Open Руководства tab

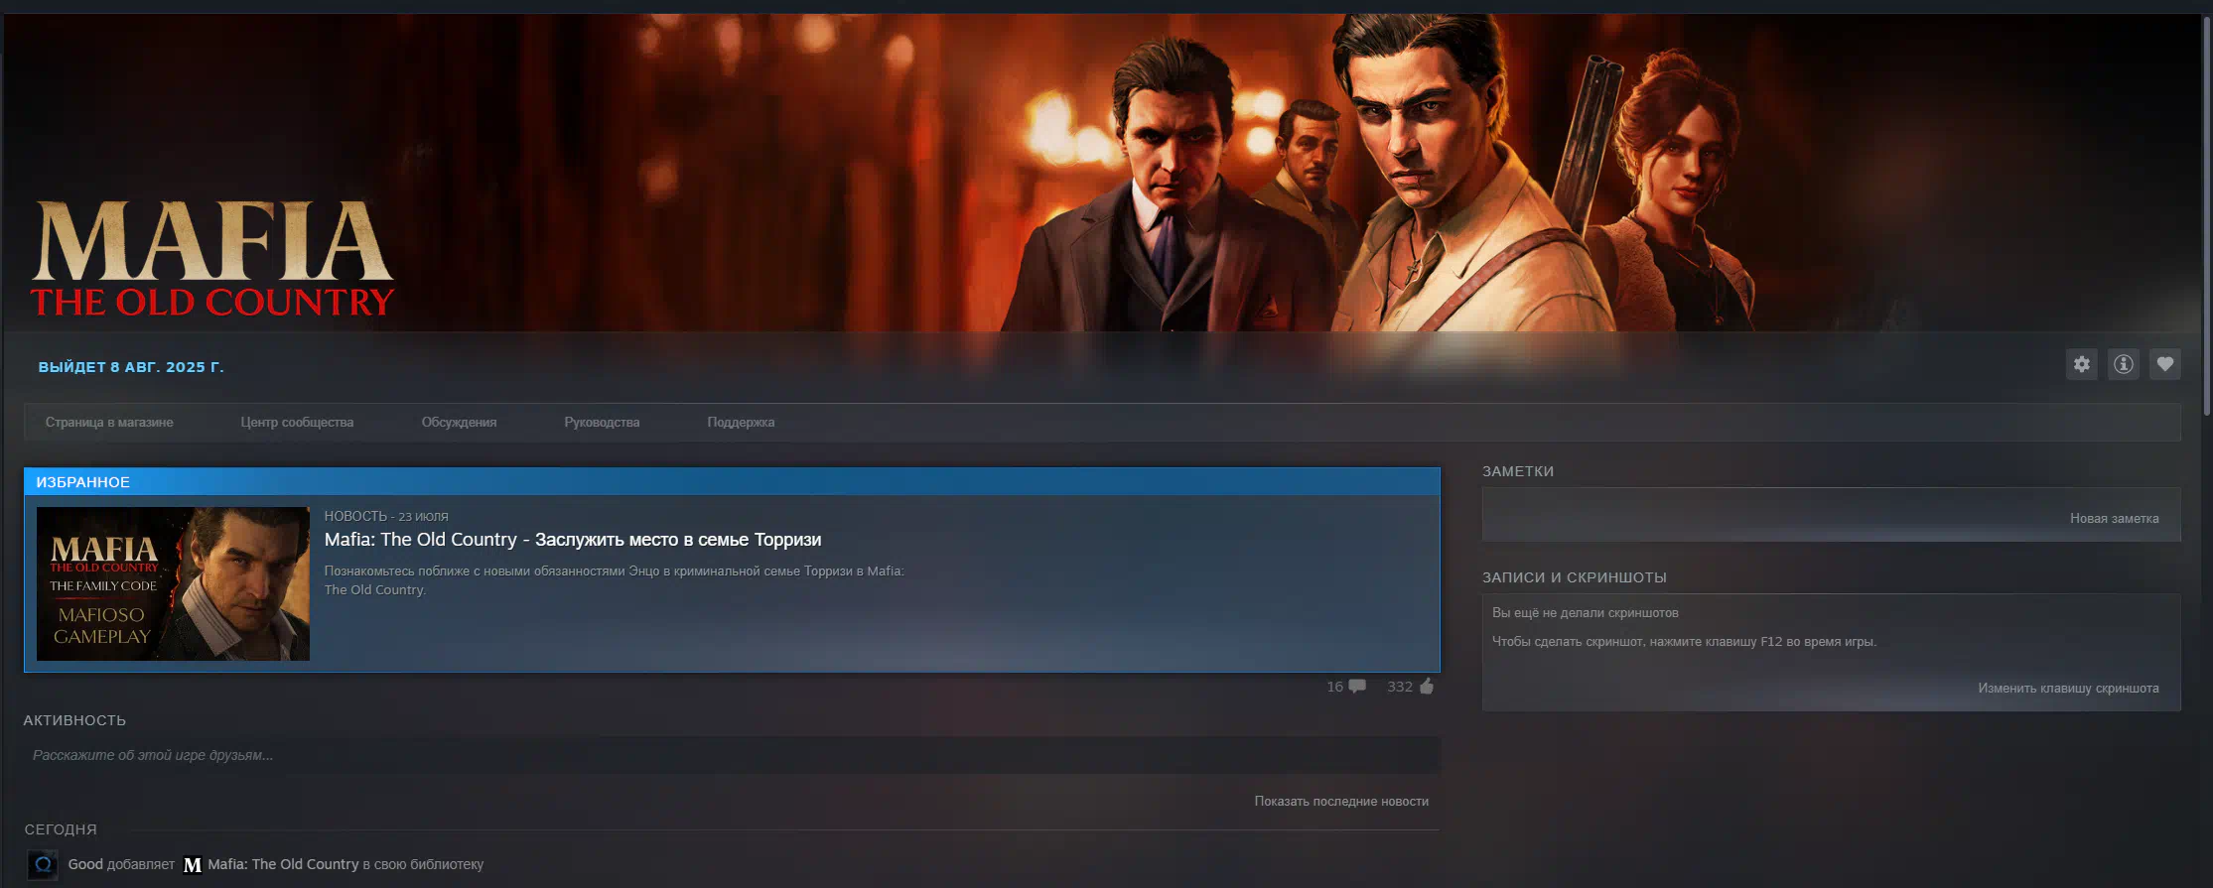pos(602,423)
